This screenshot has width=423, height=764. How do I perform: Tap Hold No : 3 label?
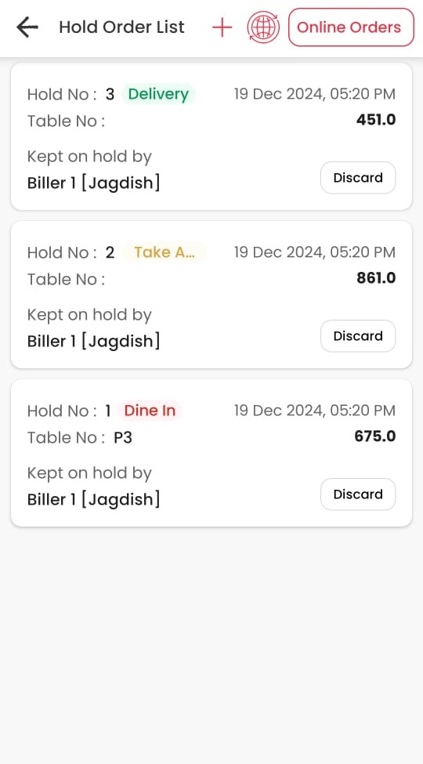70,94
